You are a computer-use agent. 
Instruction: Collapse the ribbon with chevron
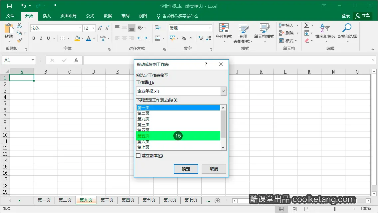(x=373, y=49)
